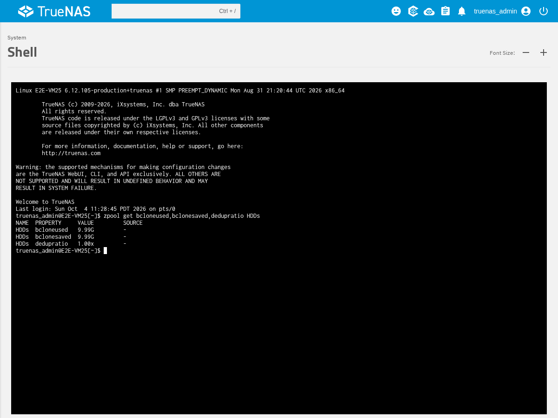Click the NAME PROPERTY VALUE SOURCE header

point(79,223)
